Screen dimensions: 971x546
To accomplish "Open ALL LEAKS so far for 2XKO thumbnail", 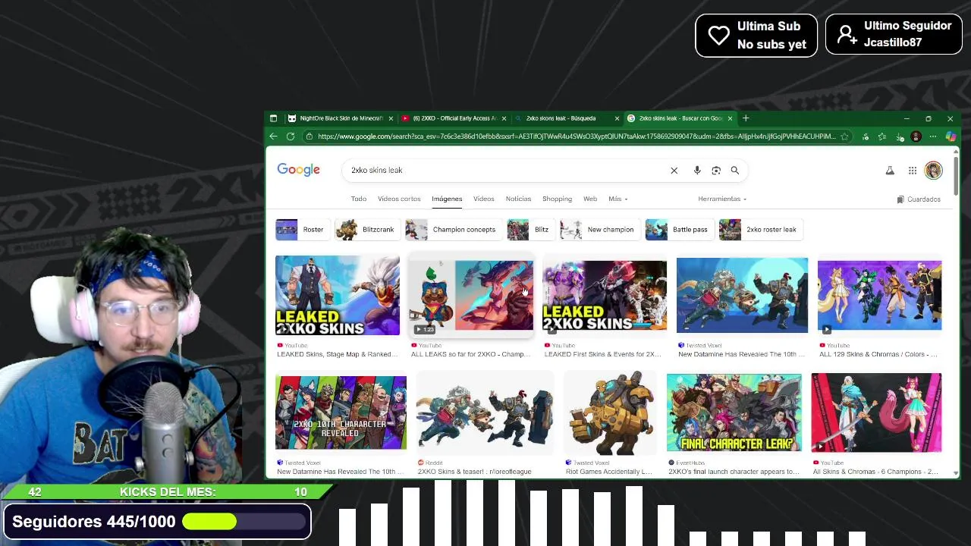I will 471,296.
